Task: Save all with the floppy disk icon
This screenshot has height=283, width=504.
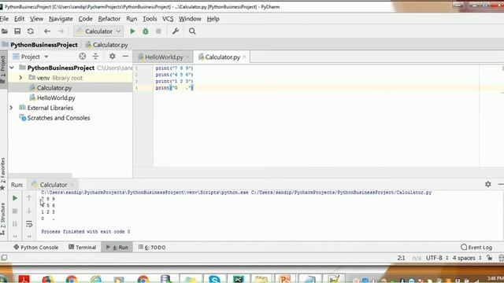Action: (17, 31)
